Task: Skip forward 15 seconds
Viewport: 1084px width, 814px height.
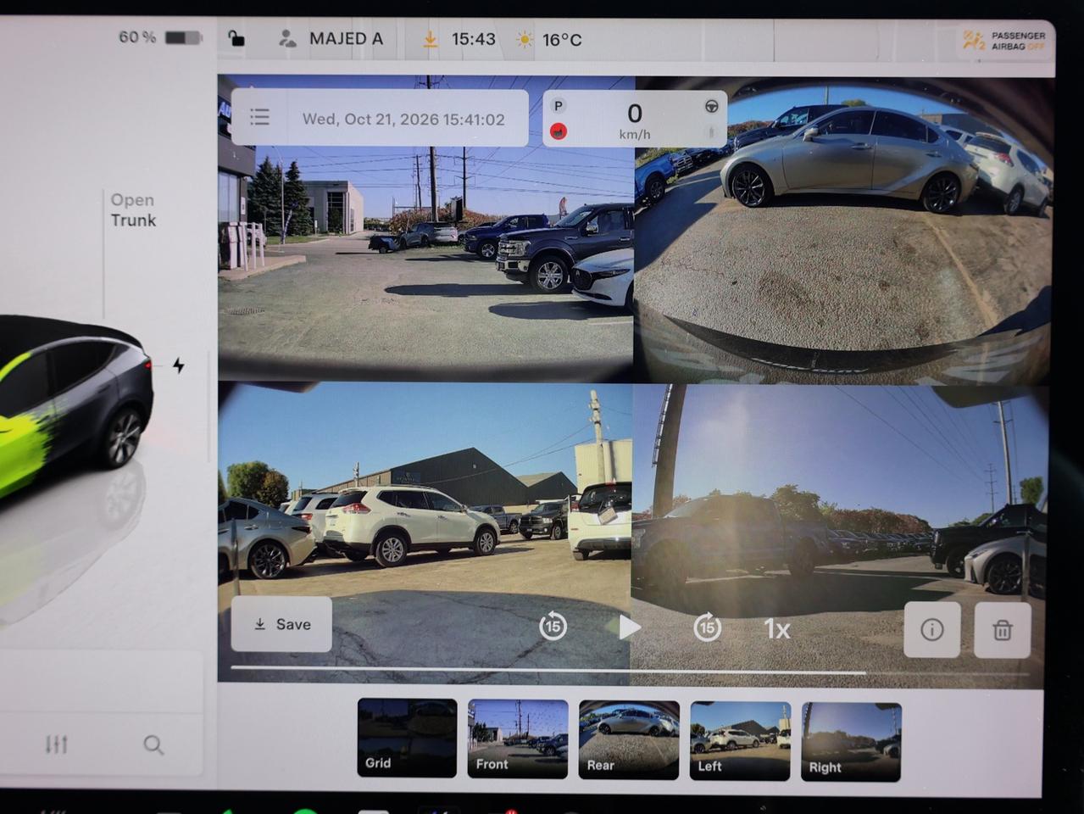Action: (707, 627)
